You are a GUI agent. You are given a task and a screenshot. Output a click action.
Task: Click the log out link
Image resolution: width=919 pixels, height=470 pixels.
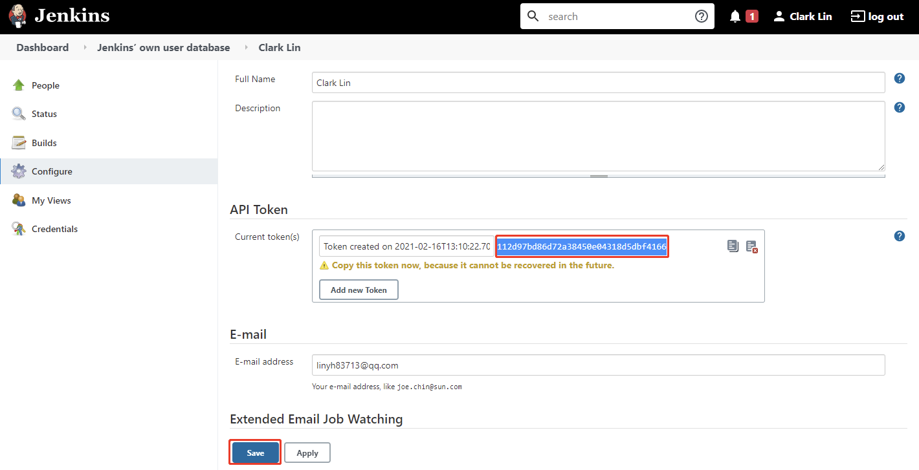pos(878,17)
